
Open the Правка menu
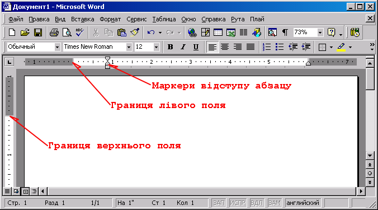[39, 19]
